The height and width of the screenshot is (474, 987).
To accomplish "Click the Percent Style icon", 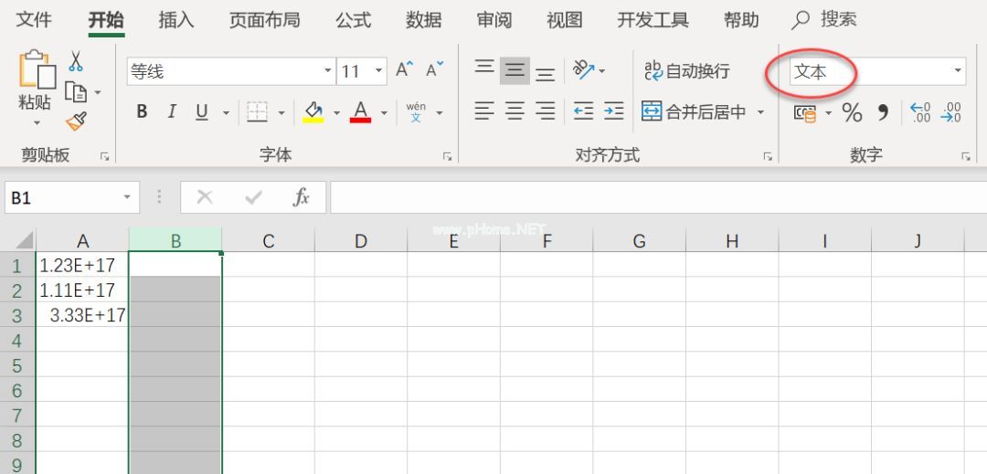I will click(852, 112).
